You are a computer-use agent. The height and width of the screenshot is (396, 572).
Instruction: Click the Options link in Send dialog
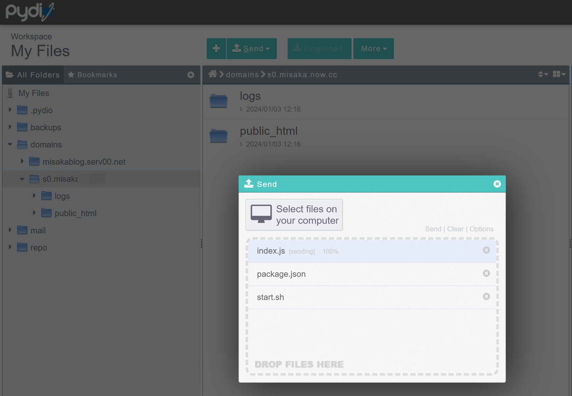click(481, 229)
